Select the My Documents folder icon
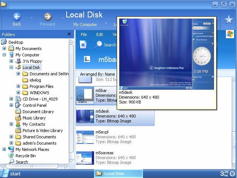Viewport: 237px width, 178px height. coord(11,49)
